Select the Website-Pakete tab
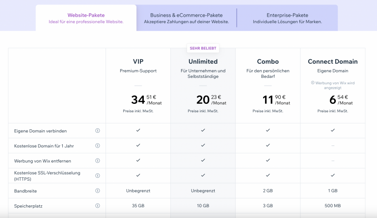The image size is (377, 218). [x=86, y=18]
